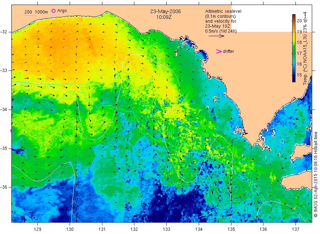Viewport: 320px width, 234px height.
Task: Click longitude axis label 131
Action: (102, 229)
